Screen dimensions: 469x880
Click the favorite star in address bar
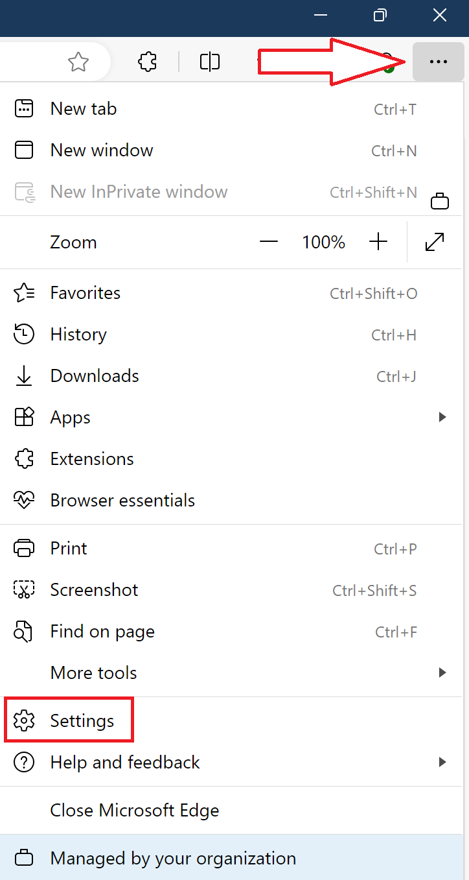click(x=78, y=62)
